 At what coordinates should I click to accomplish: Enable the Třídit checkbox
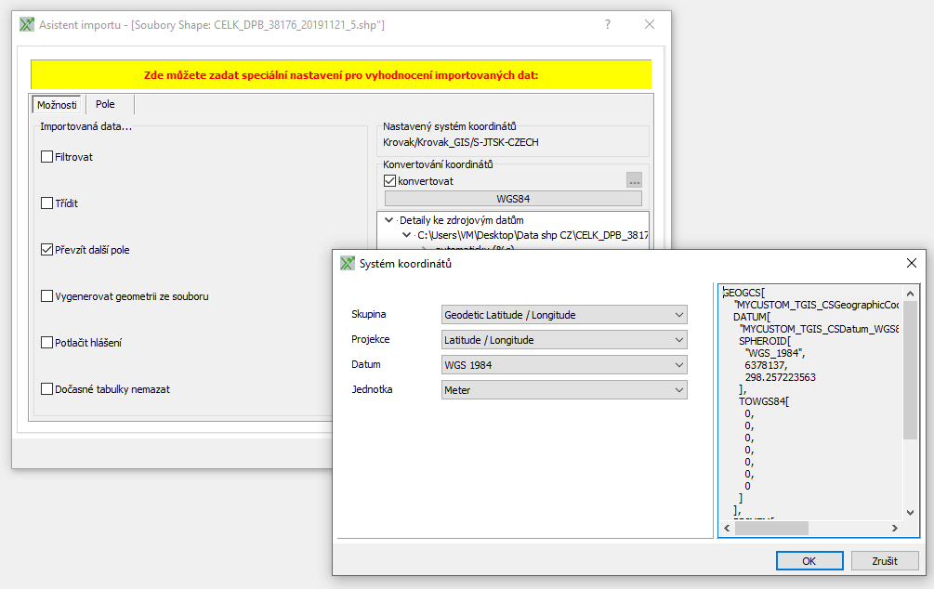(47, 203)
